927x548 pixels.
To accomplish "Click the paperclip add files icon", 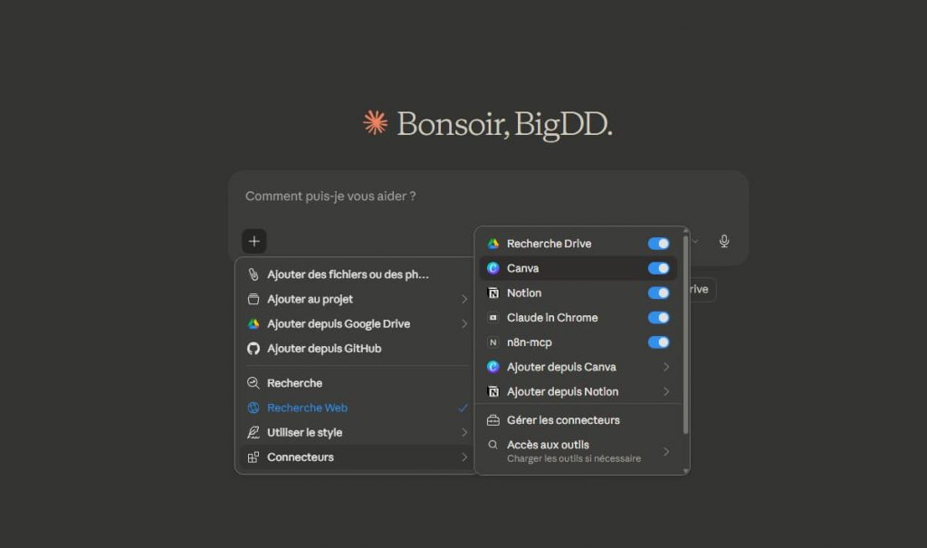I will (x=253, y=274).
